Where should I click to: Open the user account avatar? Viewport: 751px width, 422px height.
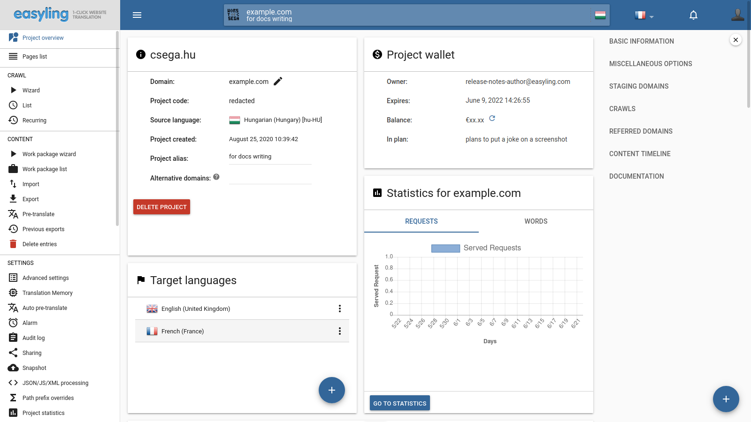737,15
